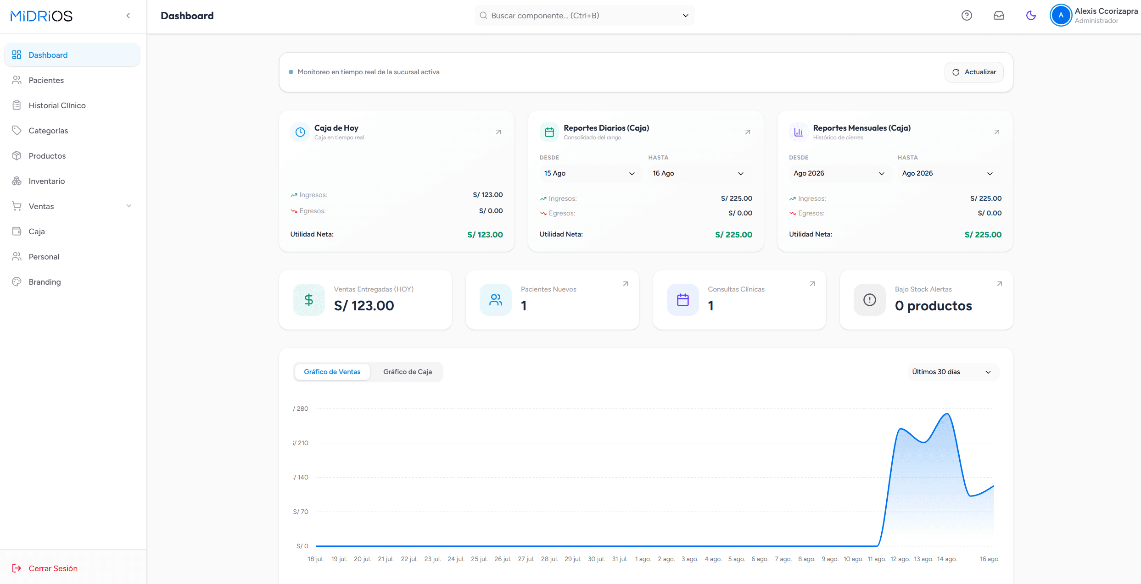
Task: Open Historial Clínico in the sidebar
Action: (72, 105)
